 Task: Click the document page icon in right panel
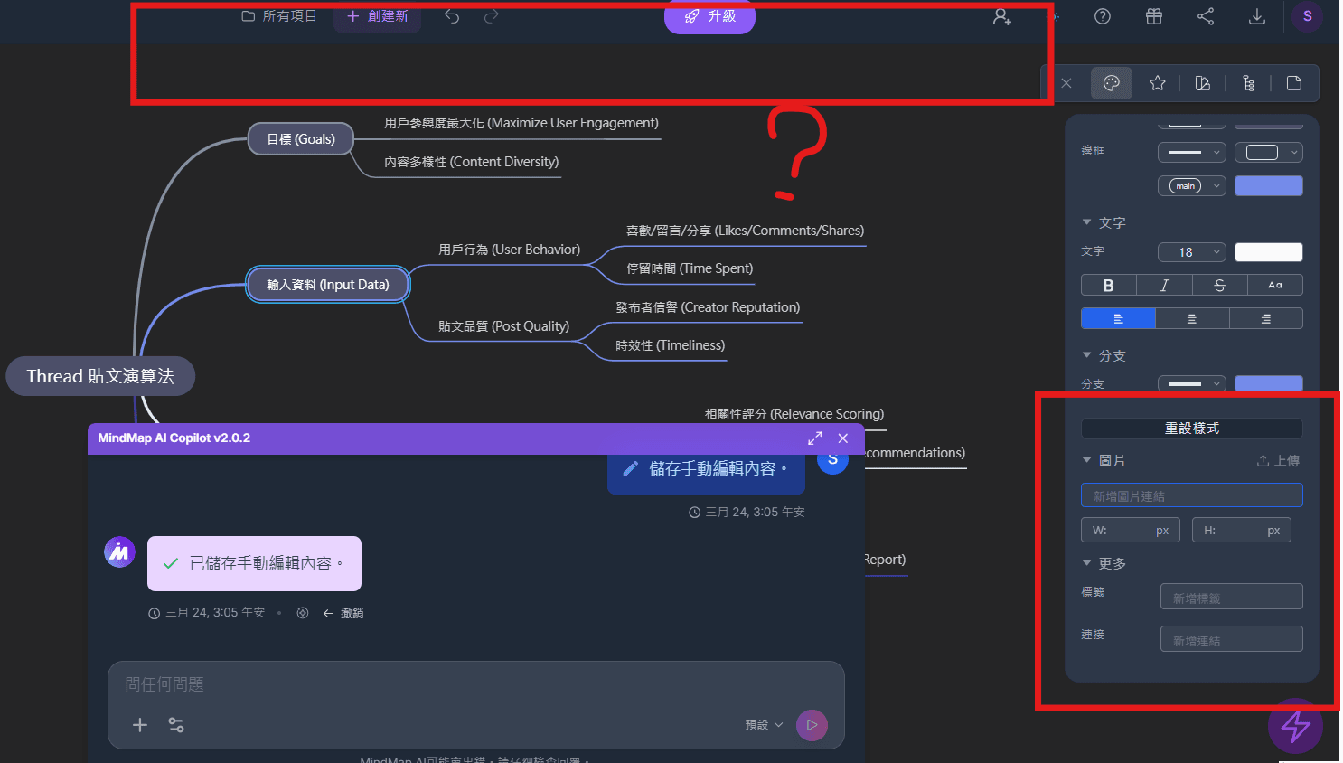(1293, 82)
